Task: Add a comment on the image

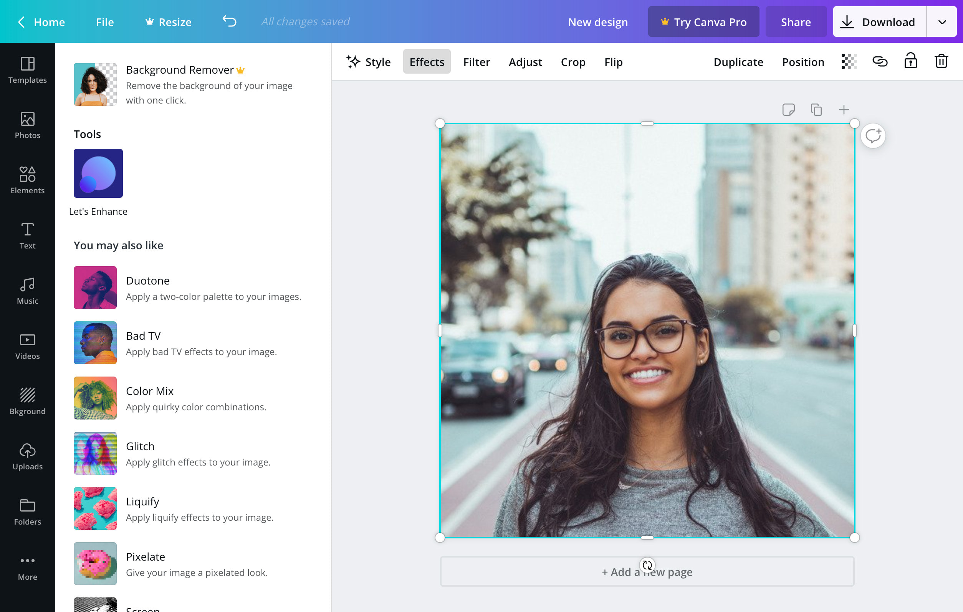Action: click(873, 136)
